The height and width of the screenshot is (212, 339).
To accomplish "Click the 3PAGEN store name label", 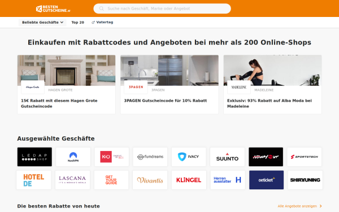I will click(x=158, y=90).
